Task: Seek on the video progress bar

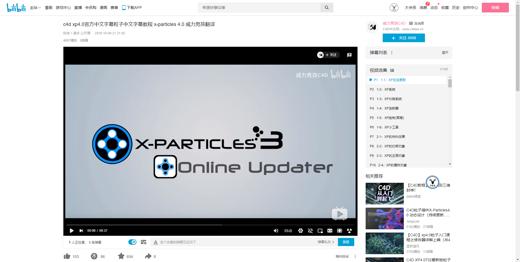Action: click(x=210, y=225)
